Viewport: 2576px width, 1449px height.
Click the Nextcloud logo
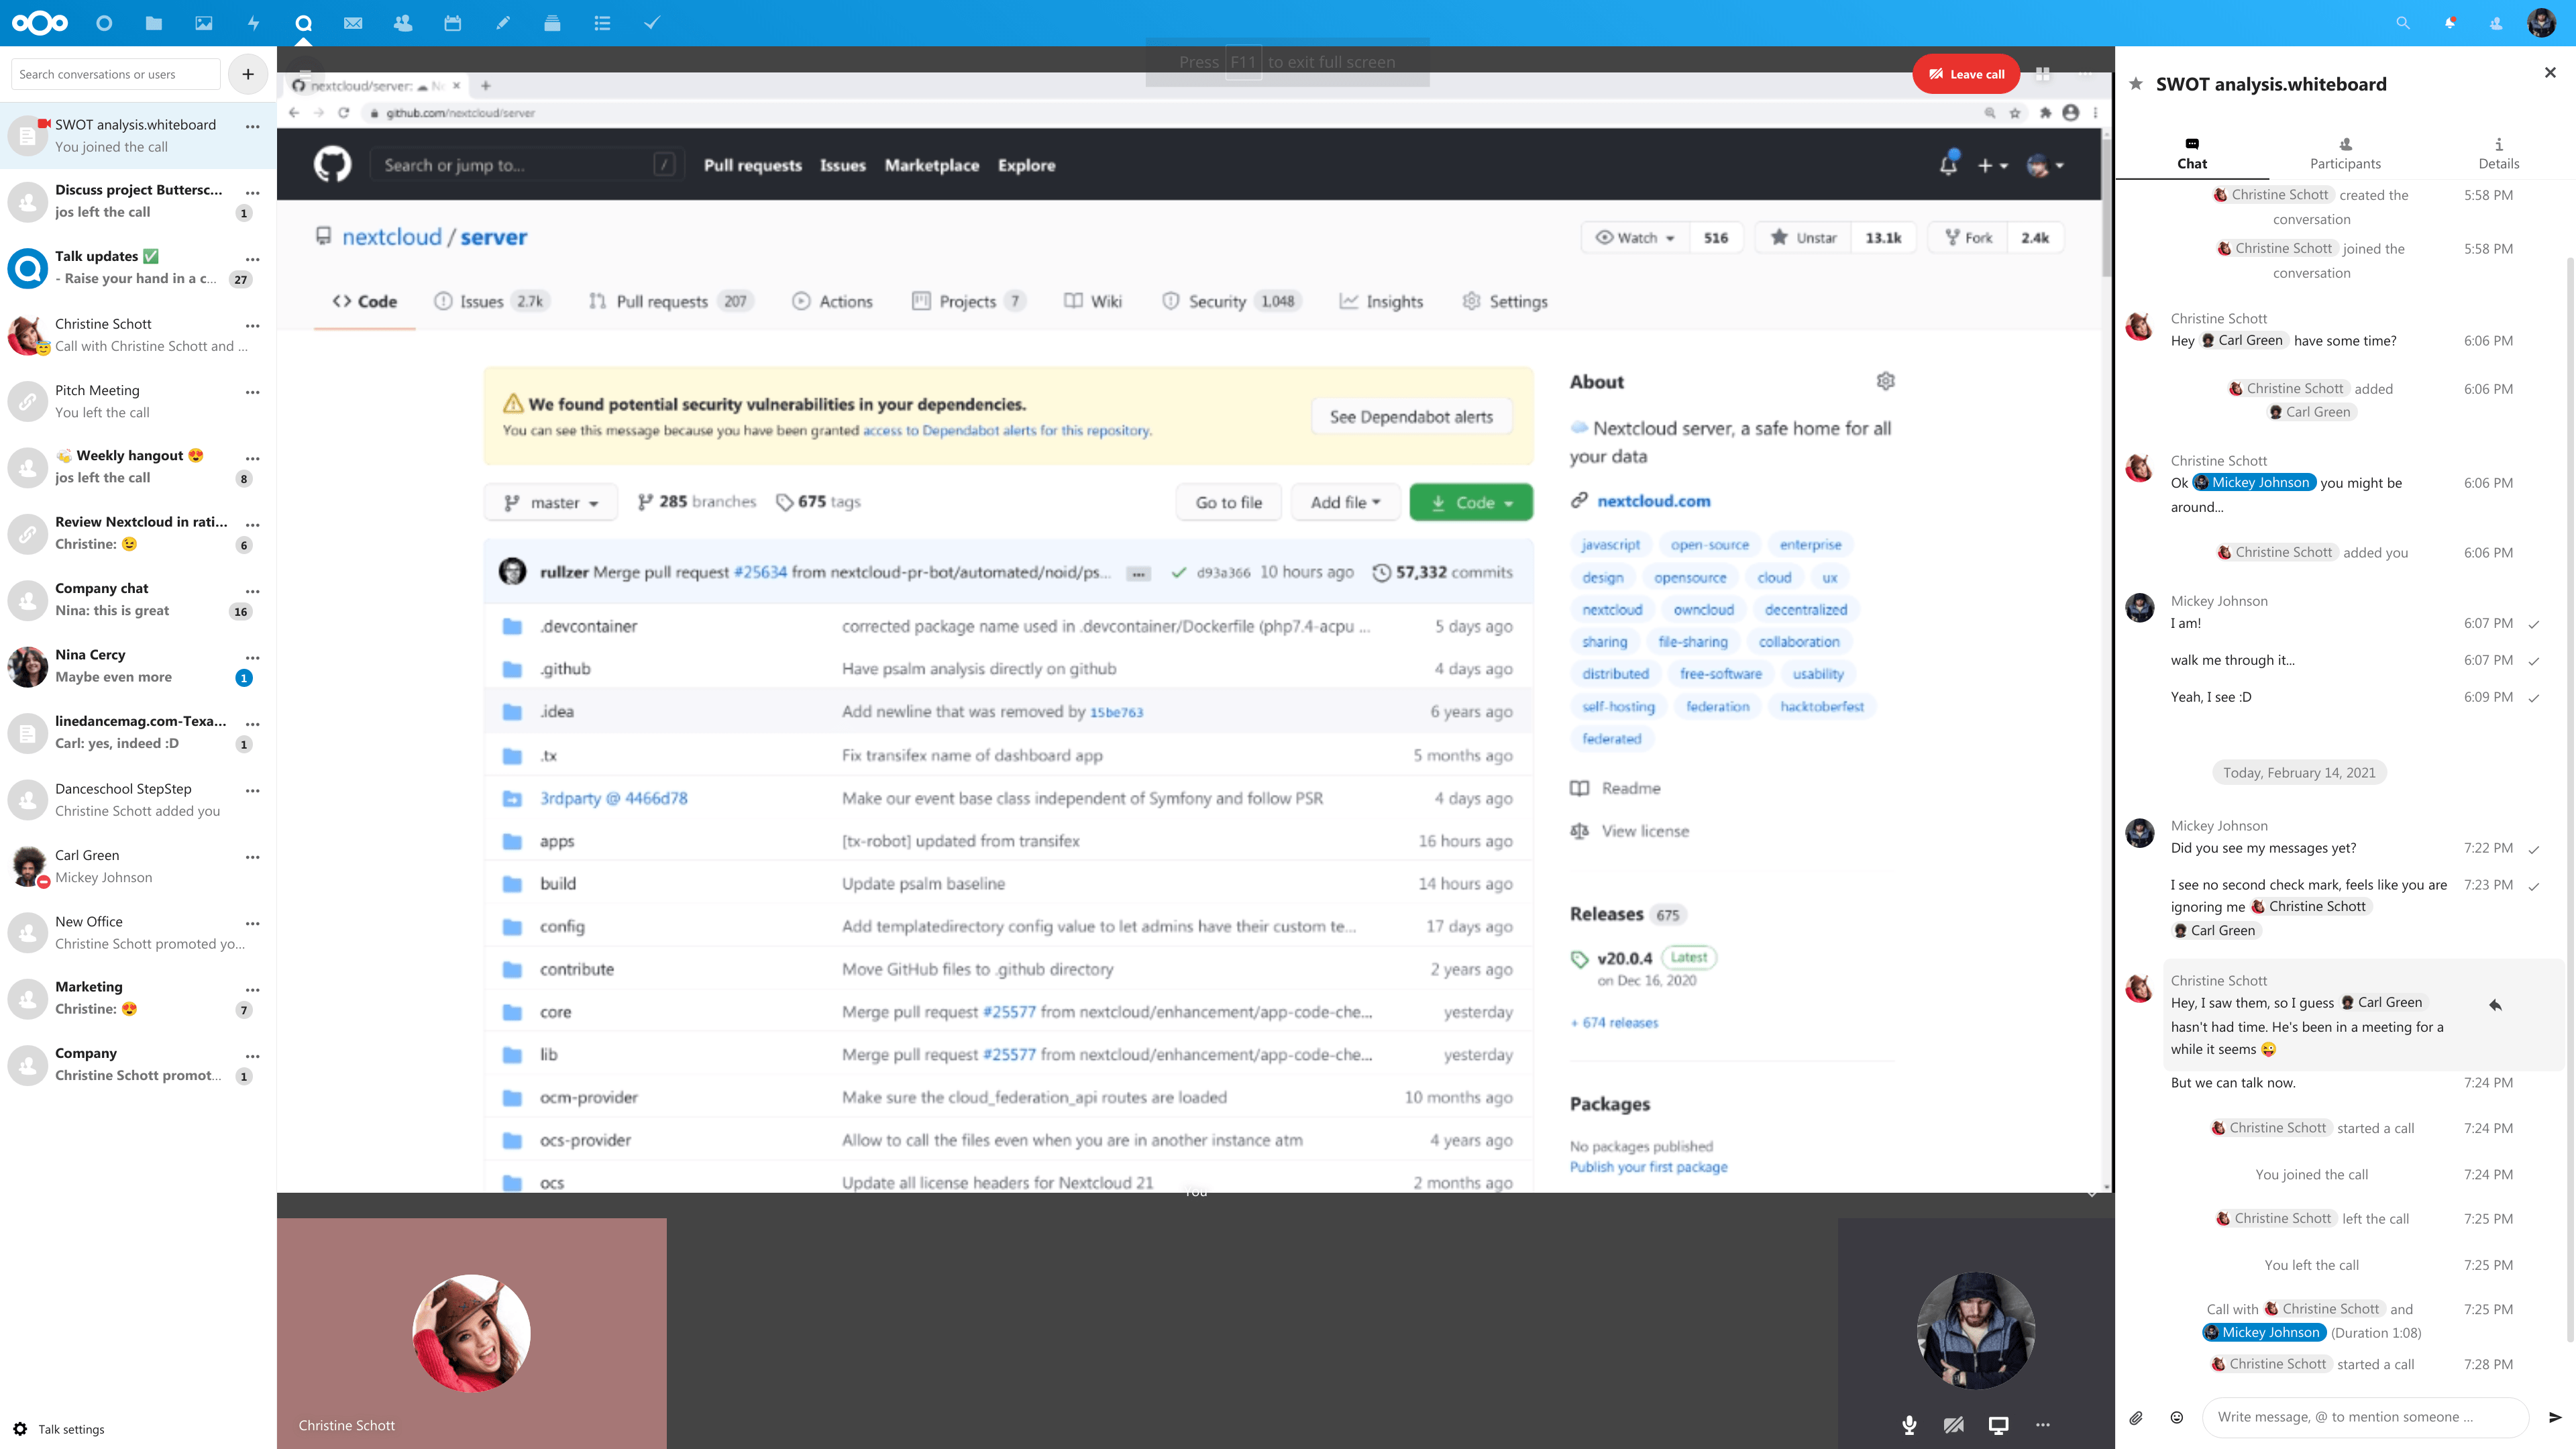(x=40, y=23)
